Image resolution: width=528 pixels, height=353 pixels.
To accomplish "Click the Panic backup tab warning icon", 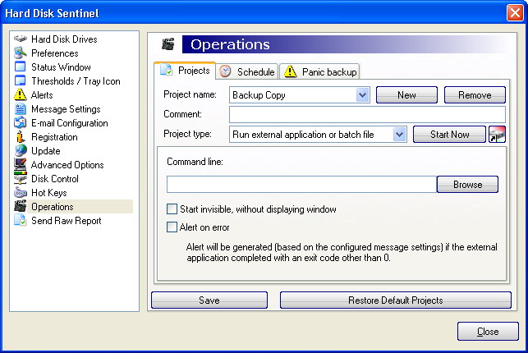I will pyautogui.click(x=290, y=71).
